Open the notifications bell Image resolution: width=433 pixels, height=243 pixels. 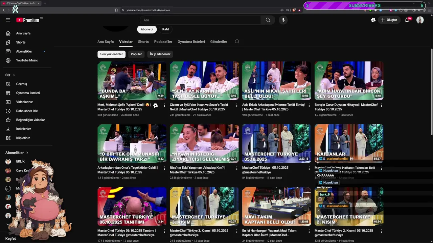(407, 20)
